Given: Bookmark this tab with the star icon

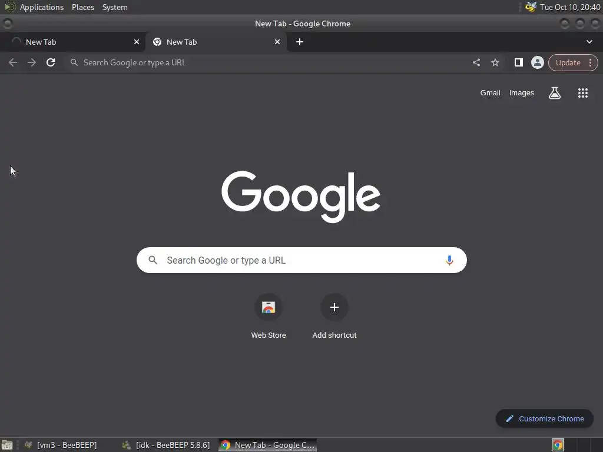Looking at the screenshot, I should [495, 62].
